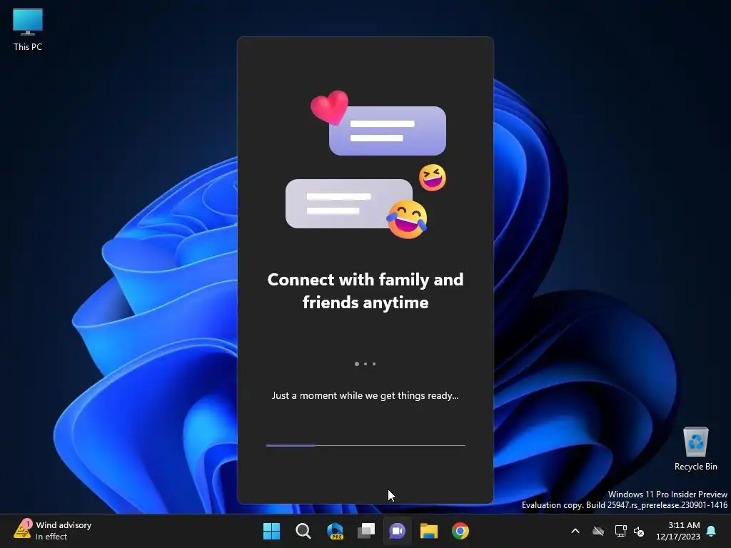Image resolution: width=731 pixels, height=548 pixels.
Task: Open File Explorer from taskbar
Action: tap(429, 531)
